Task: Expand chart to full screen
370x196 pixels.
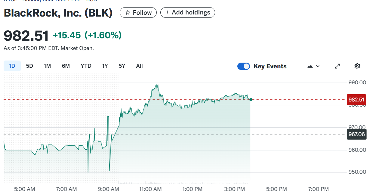Action: click(338, 66)
